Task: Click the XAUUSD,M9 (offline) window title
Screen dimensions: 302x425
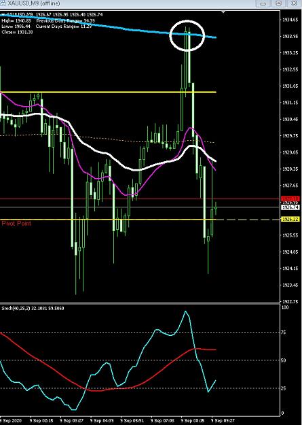Action: pyautogui.click(x=33, y=3)
